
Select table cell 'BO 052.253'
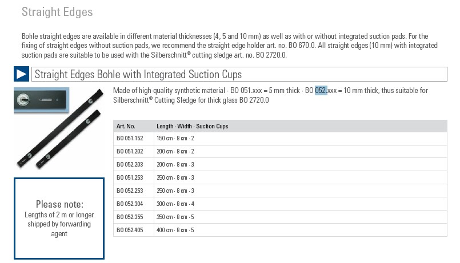tap(130, 191)
